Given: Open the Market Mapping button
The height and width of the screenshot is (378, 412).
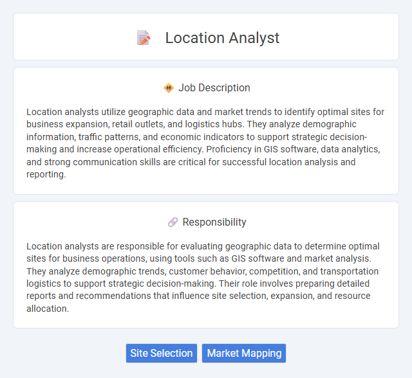Looking at the screenshot, I should pos(244,353).
